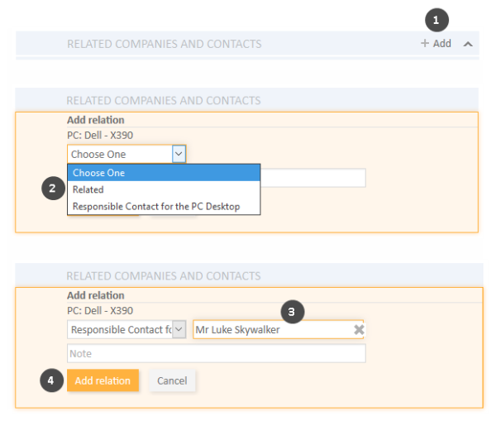Open the Choose One relation dropdown arrow
The width and height of the screenshot is (496, 421).
[x=179, y=154]
